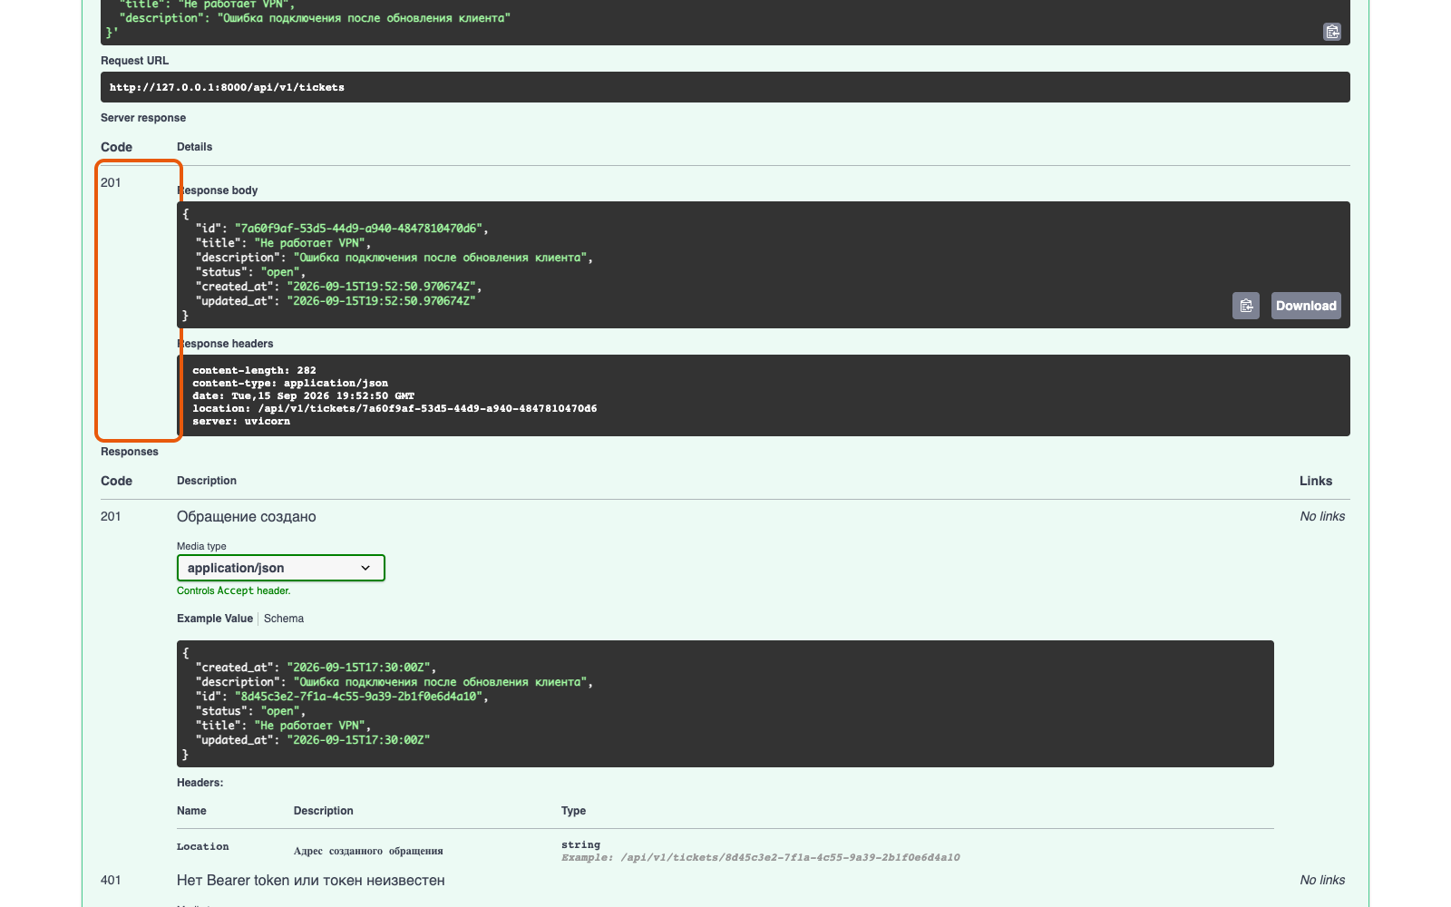Download the response body

click(1306, 306)
